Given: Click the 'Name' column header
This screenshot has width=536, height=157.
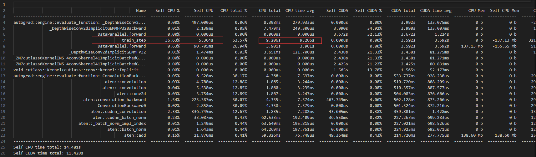Looking at the screenshot, I should (141, 10).
